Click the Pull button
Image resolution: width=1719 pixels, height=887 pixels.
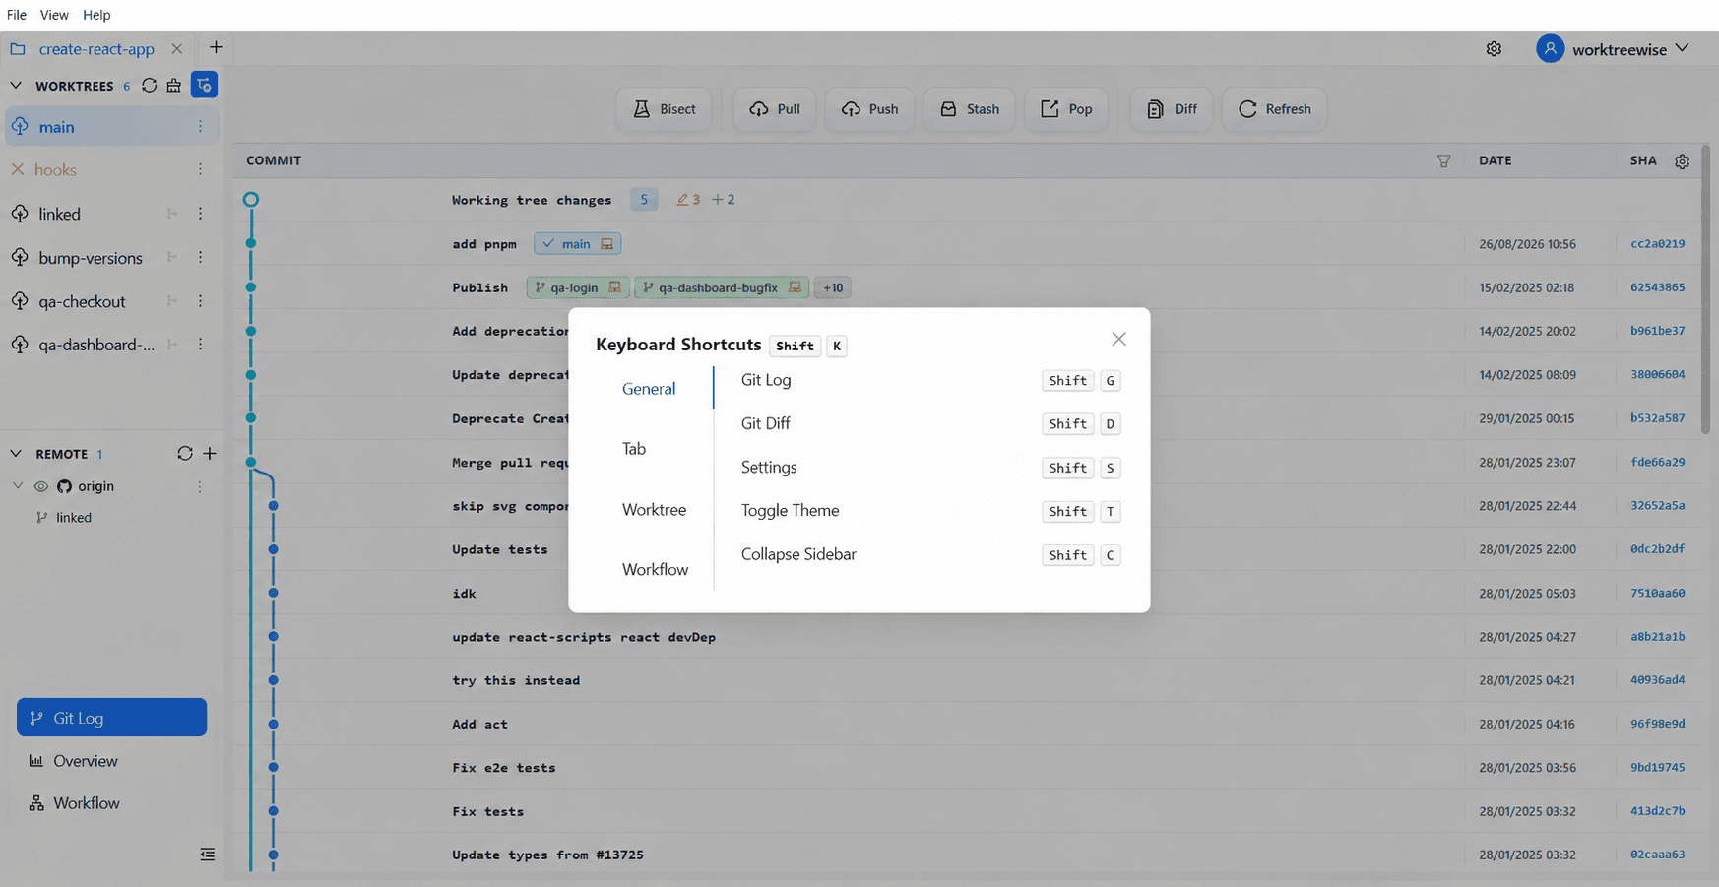775,109
